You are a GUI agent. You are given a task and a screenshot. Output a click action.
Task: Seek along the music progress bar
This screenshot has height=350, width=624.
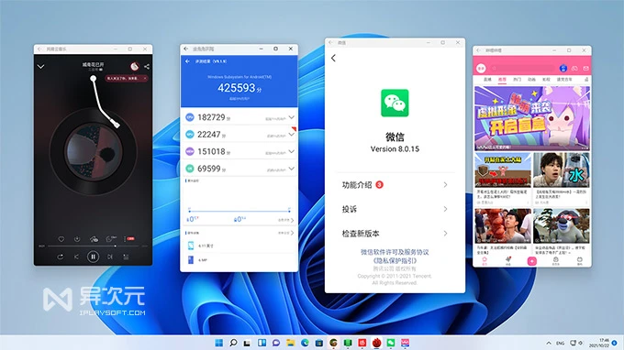93,246
